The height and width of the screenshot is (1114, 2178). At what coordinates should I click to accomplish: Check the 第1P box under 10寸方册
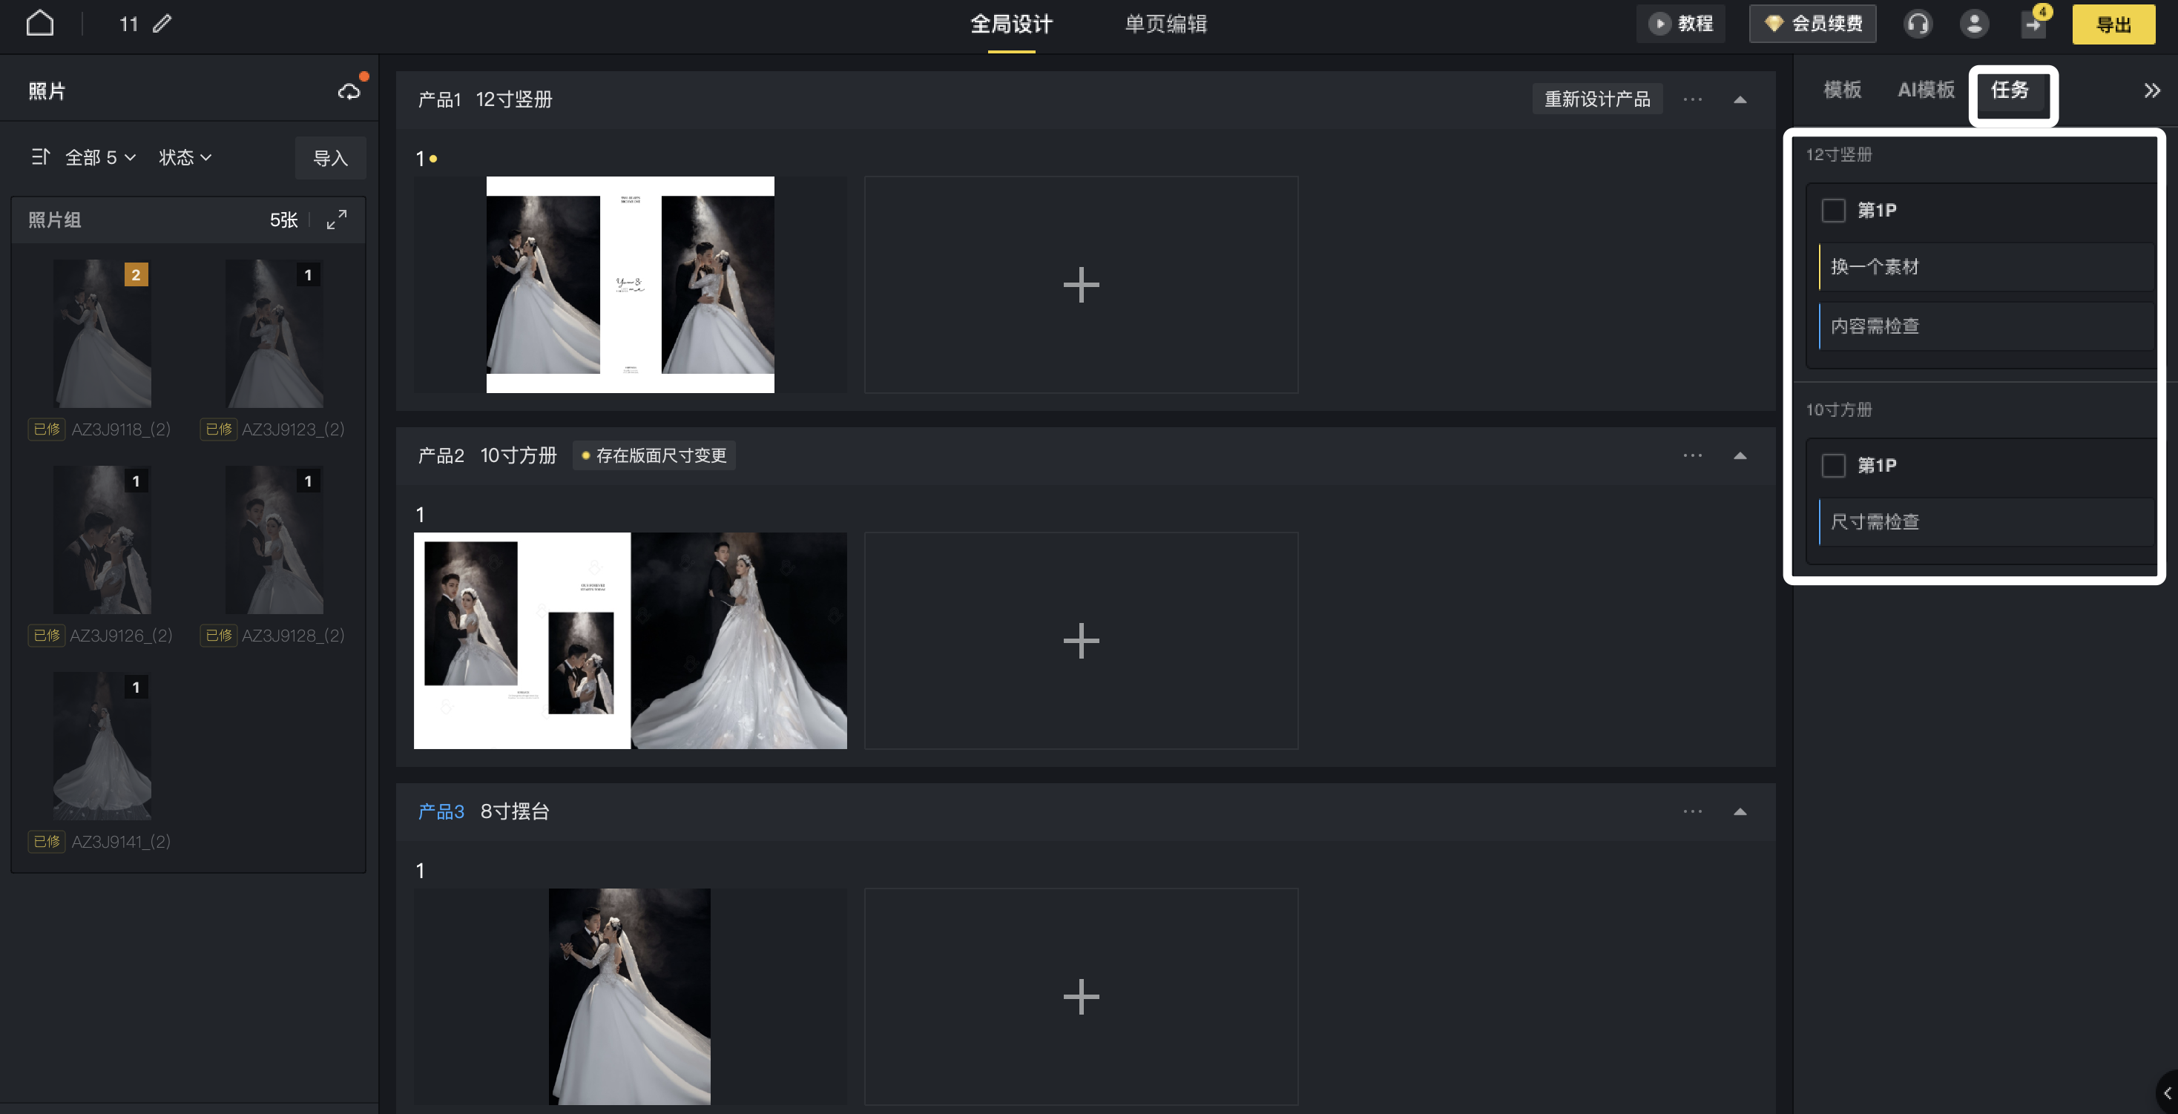pos(1833,466)
